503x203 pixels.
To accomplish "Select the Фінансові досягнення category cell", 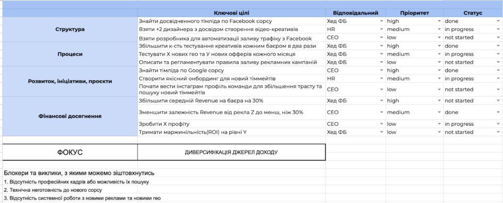I will click(70, 116).
